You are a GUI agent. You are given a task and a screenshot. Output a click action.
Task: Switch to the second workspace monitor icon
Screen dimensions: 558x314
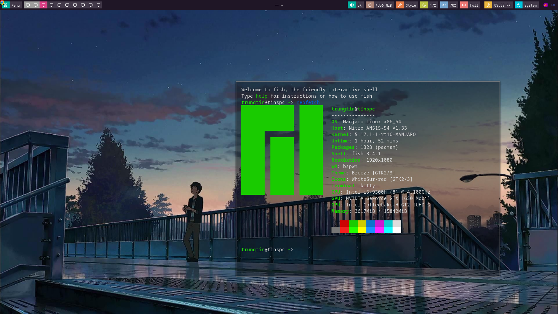[x=36, y=5]
